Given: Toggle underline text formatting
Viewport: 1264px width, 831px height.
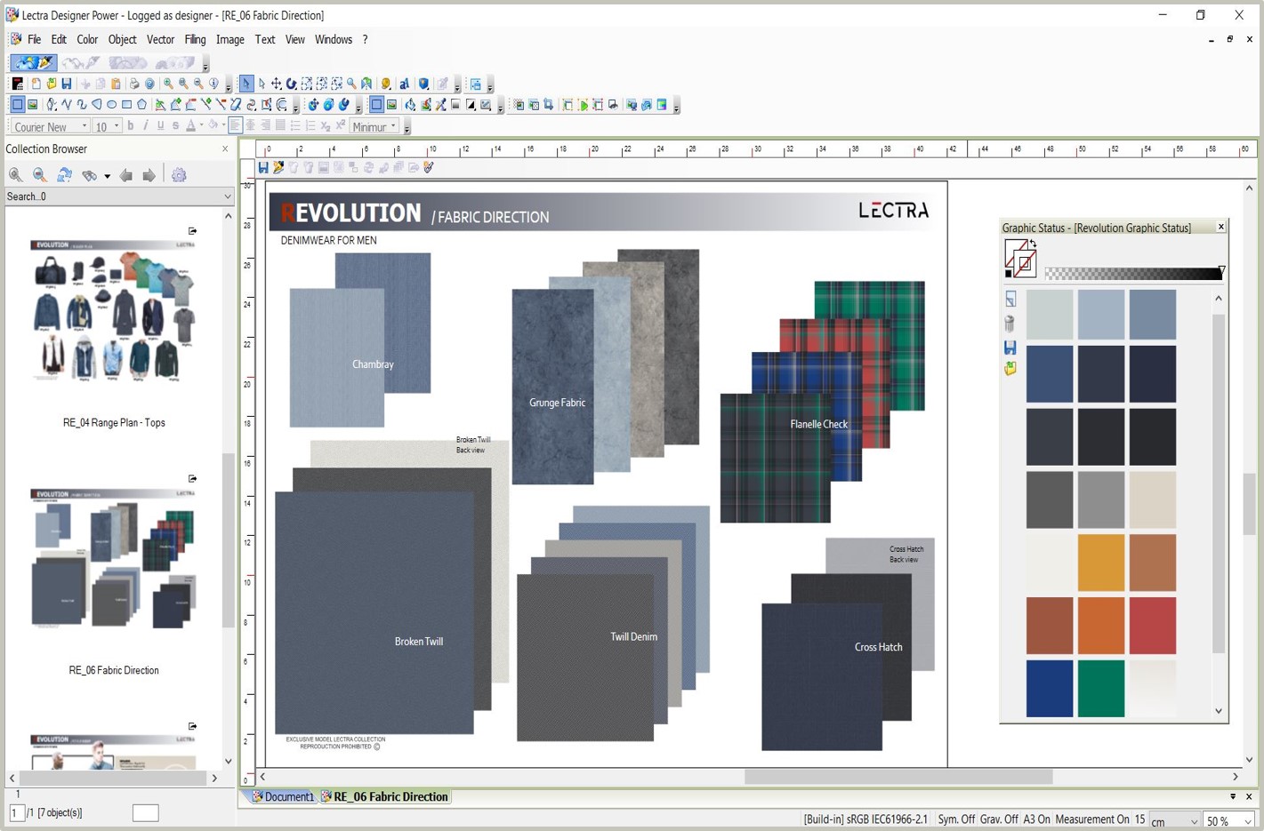Looking at the screenshot, I should click(160, 126).
